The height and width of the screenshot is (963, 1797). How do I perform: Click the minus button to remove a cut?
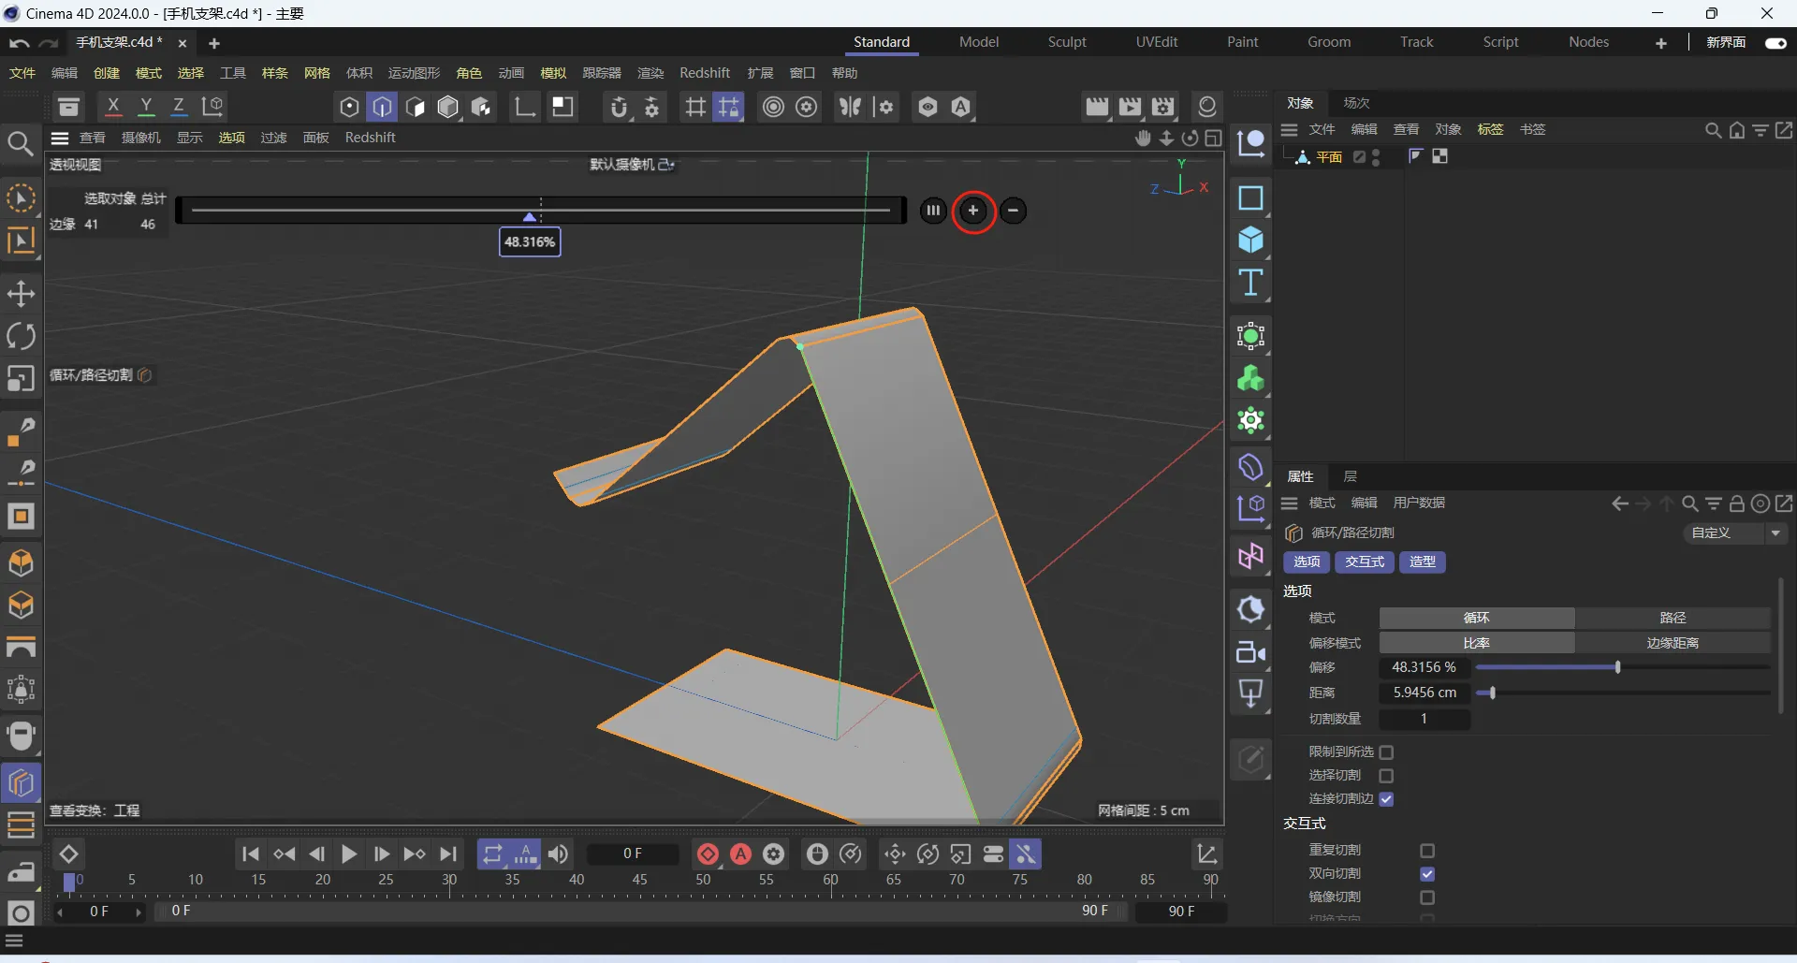tap(1013, 211)
